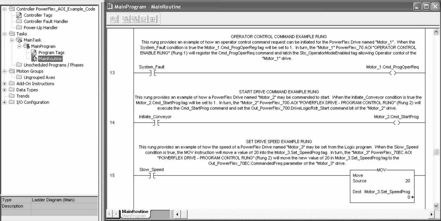This screenshot has width=441, height=221.
Task: Select Power-Up Handler in tree
Action: [41, 28]
